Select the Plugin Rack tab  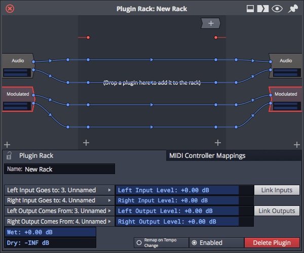(36, 156)
